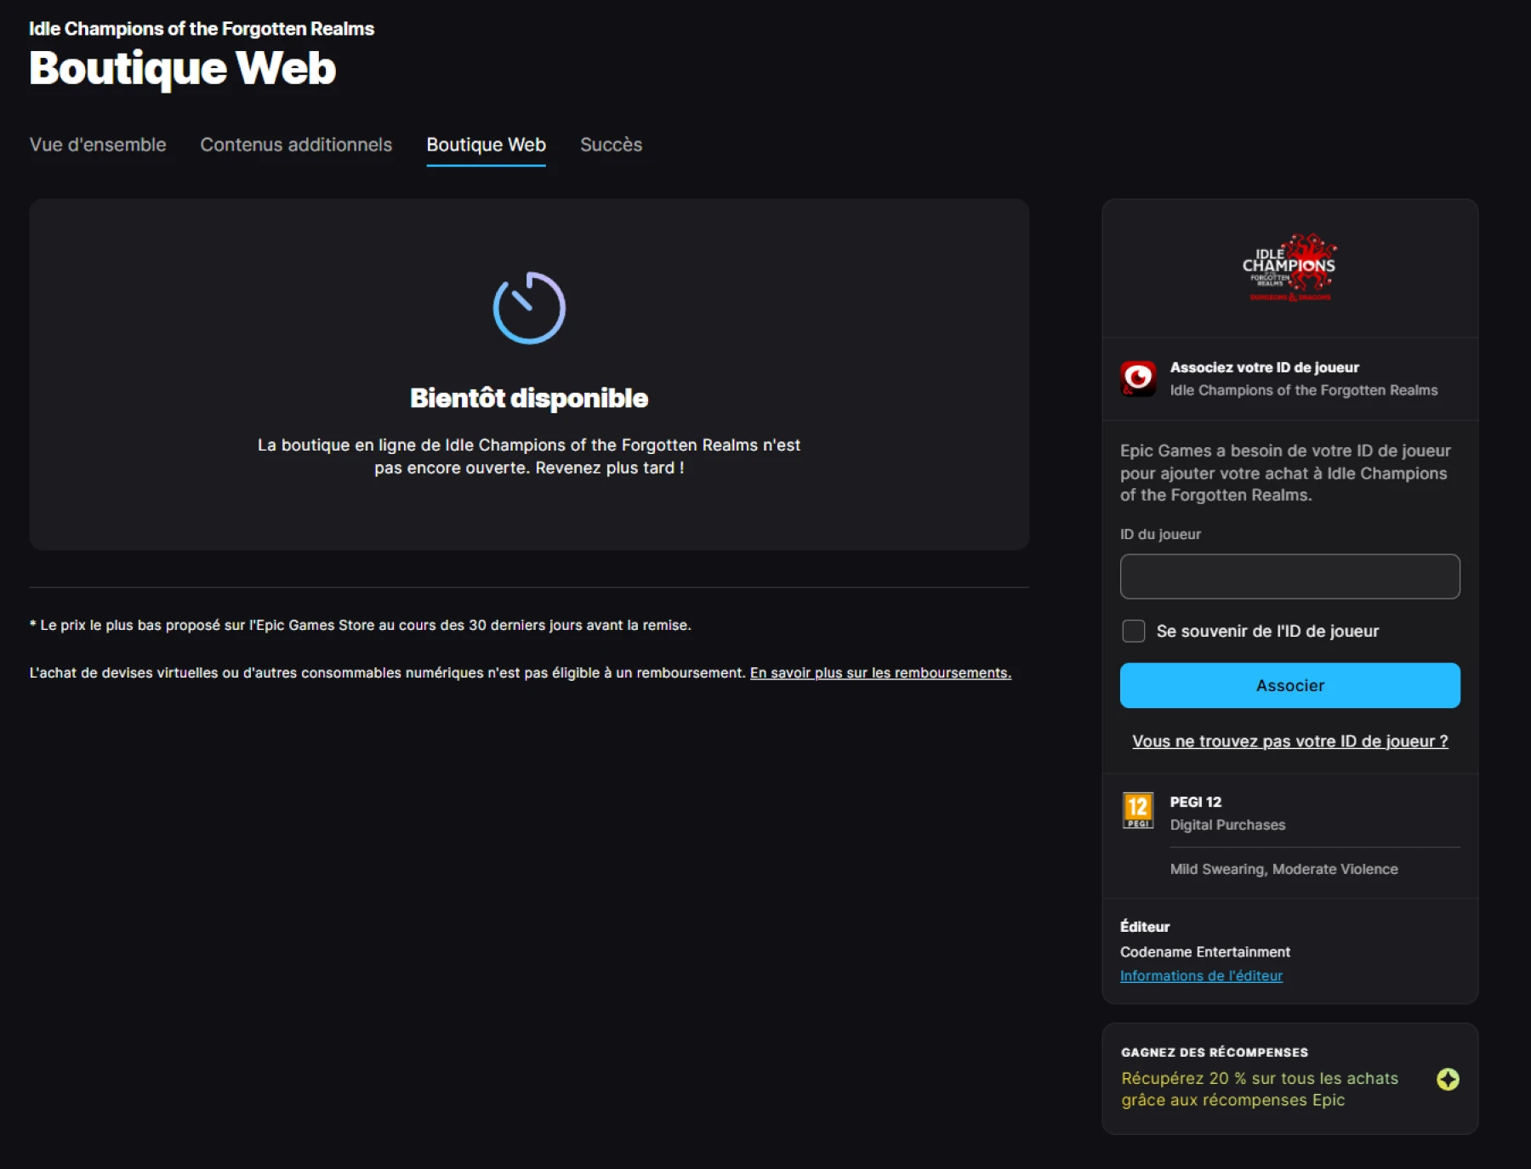Click the Epic rewards star icon
1531x1169 pixels.
click(1448, 1079)
